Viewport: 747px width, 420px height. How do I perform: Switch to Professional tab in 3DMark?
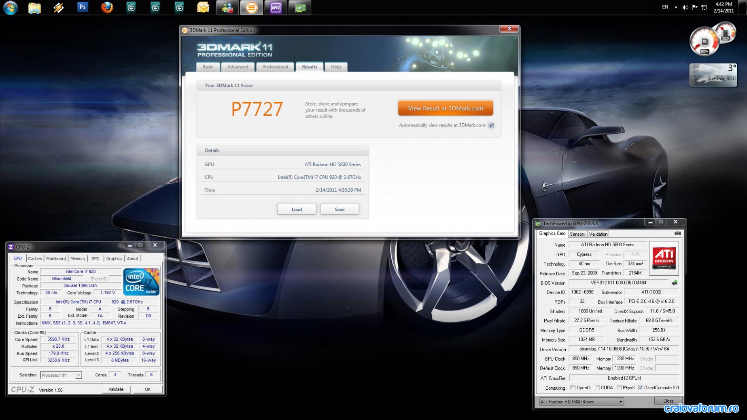point(275,67)
